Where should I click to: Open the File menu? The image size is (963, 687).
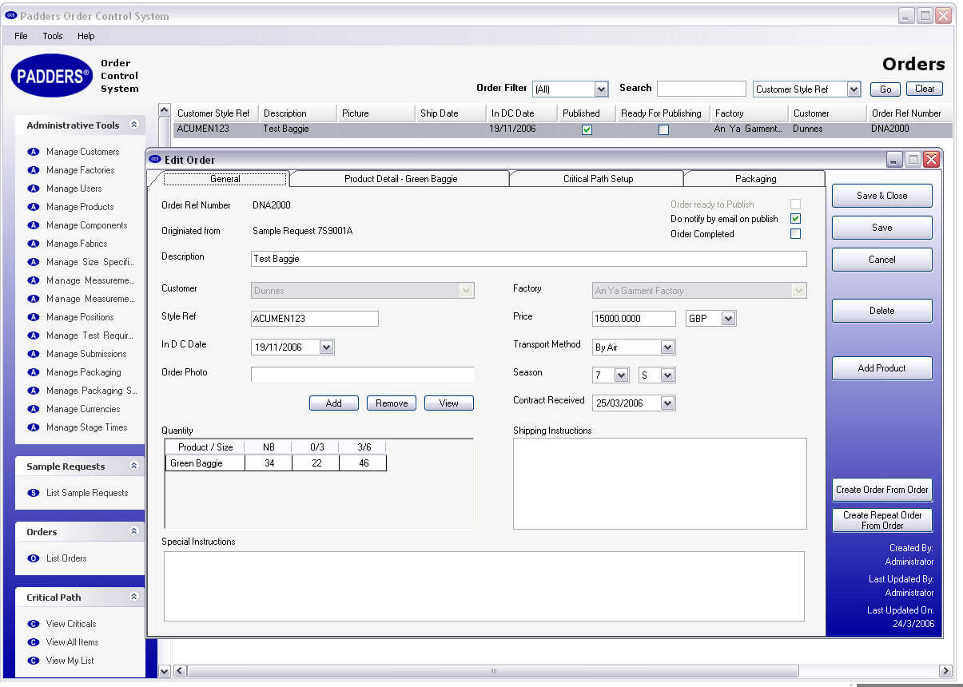point(21,36)
